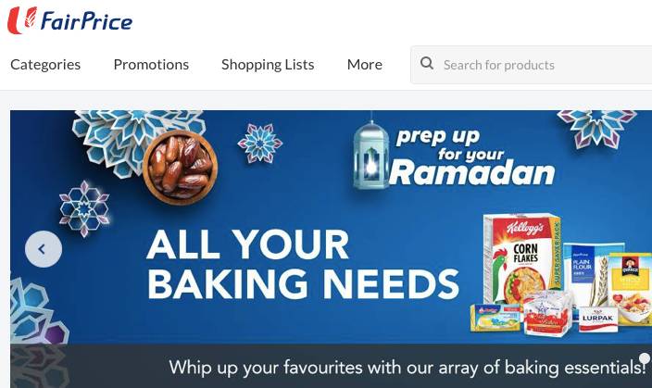Open the Promotions page
652x388 pixels.
(x=151, y=65)
